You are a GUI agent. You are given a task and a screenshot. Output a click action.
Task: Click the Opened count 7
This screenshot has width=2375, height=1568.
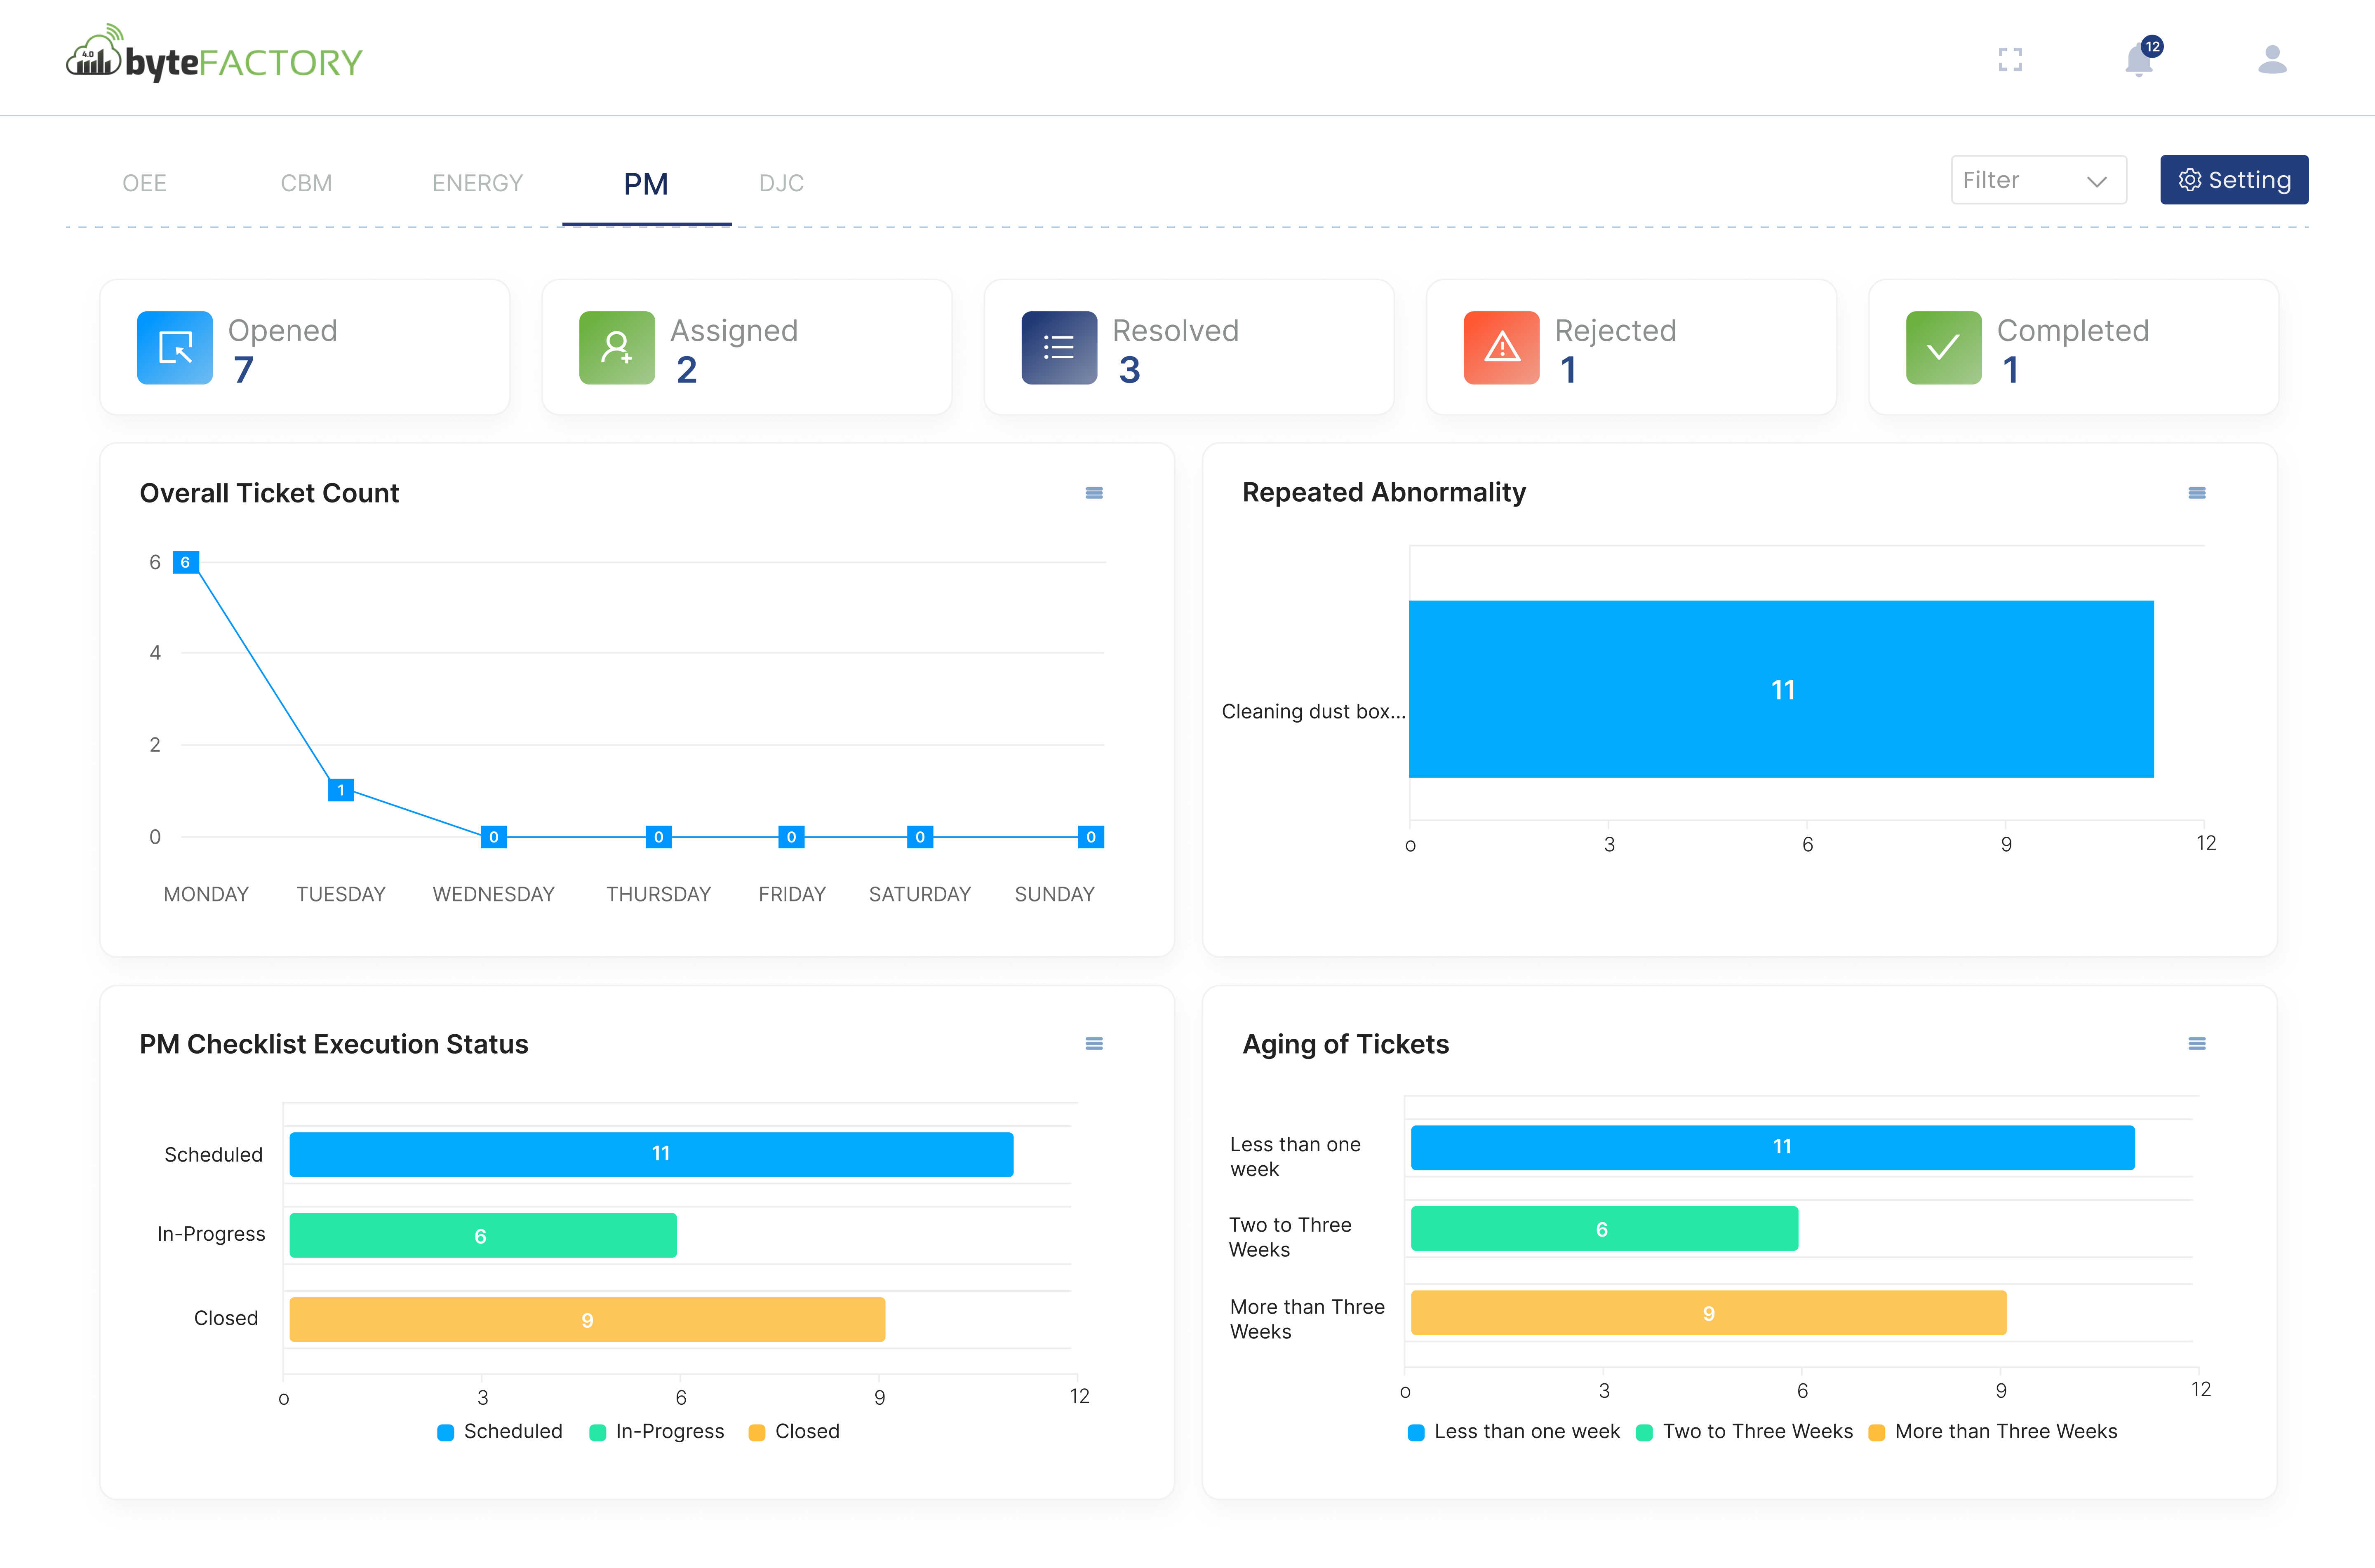243,370
